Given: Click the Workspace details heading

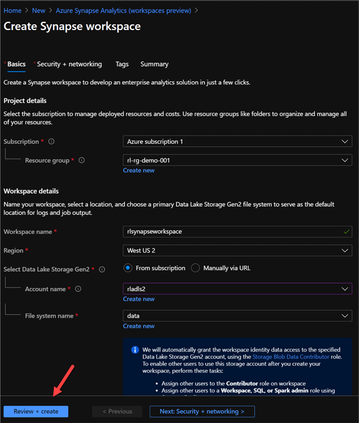Looking at the screenshot, I should (x=31, y=191).
